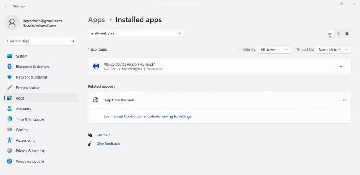The width and height of the screenshot is (360, 175).
Task: Click the Malwarebytes app logo icon
Action: pyautogui.click(x=96, y=66)
